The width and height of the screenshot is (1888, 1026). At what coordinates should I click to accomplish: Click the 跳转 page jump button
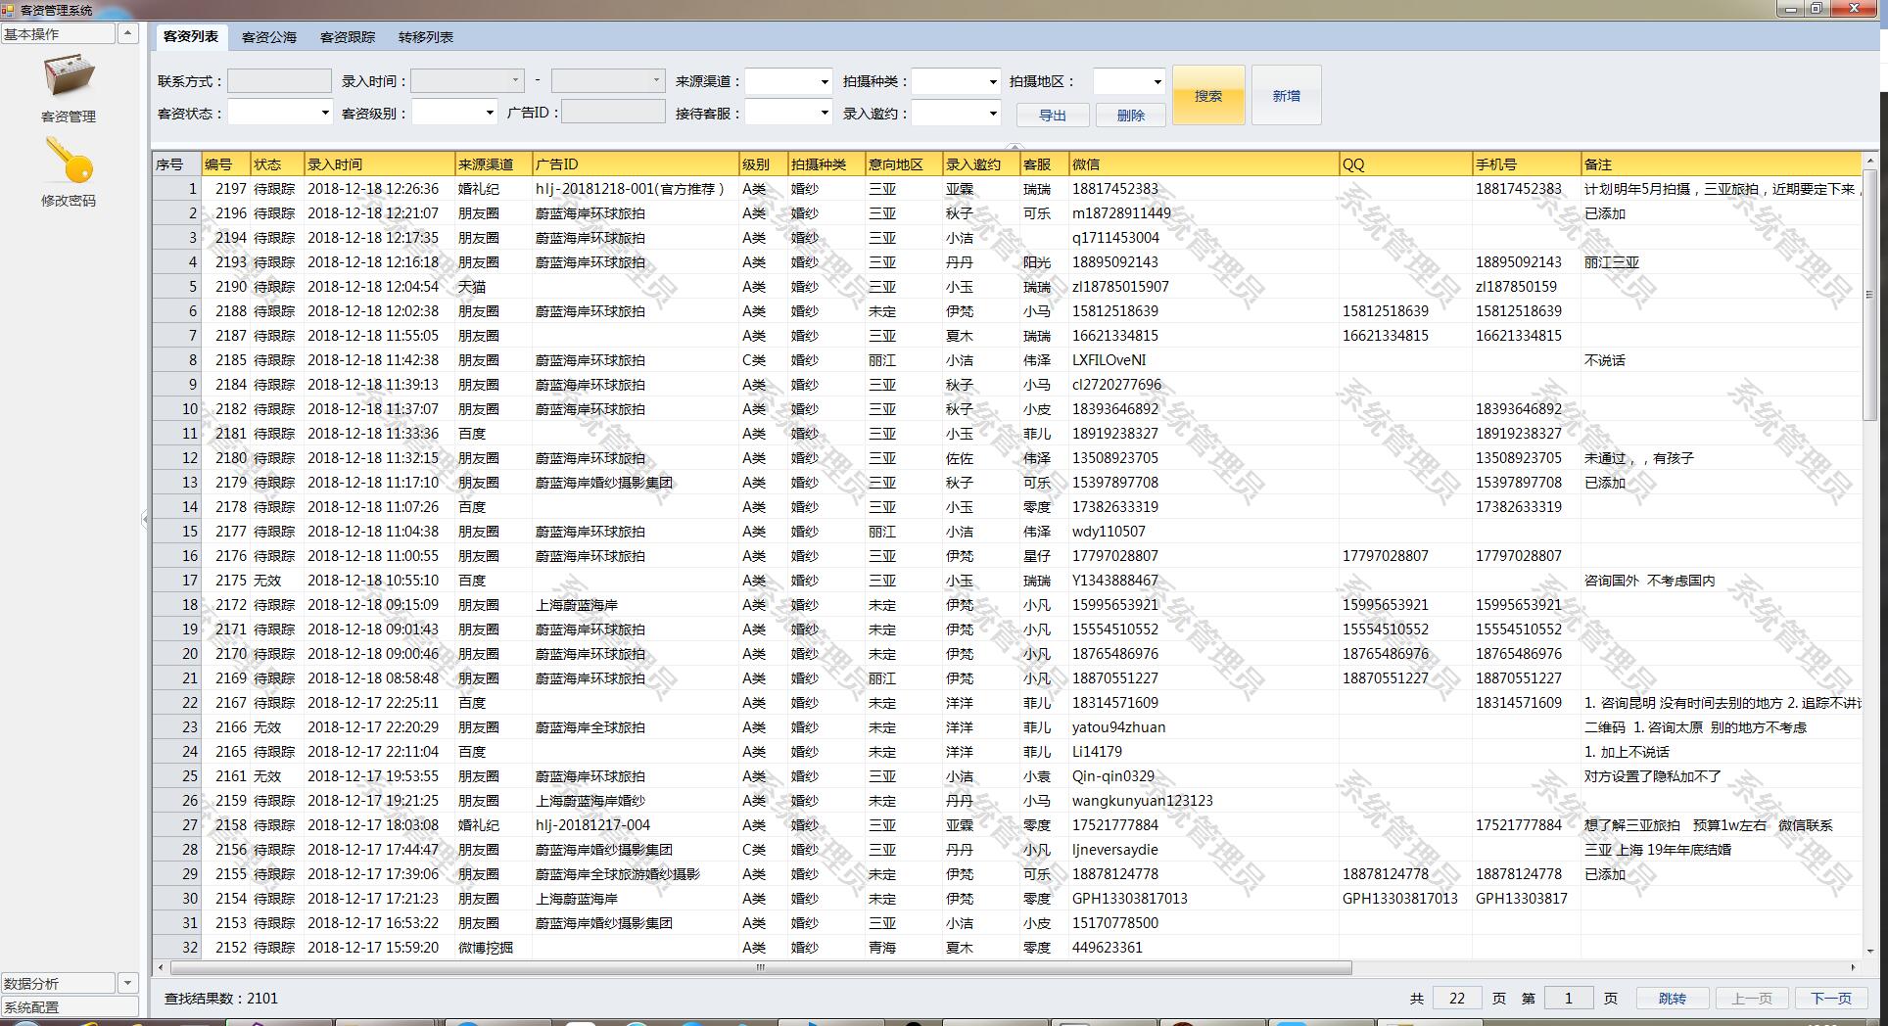pos(1673,999)
